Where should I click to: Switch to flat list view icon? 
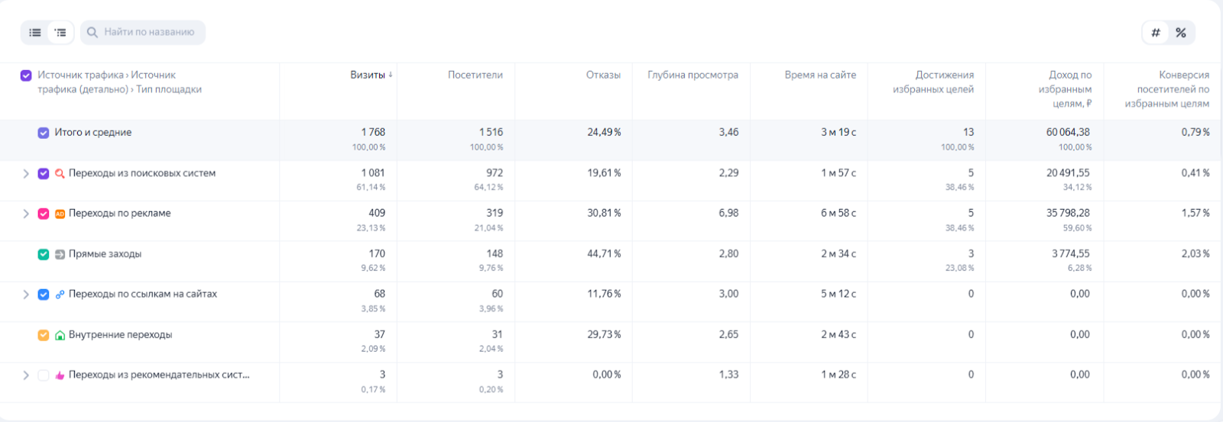click(35, 32)
